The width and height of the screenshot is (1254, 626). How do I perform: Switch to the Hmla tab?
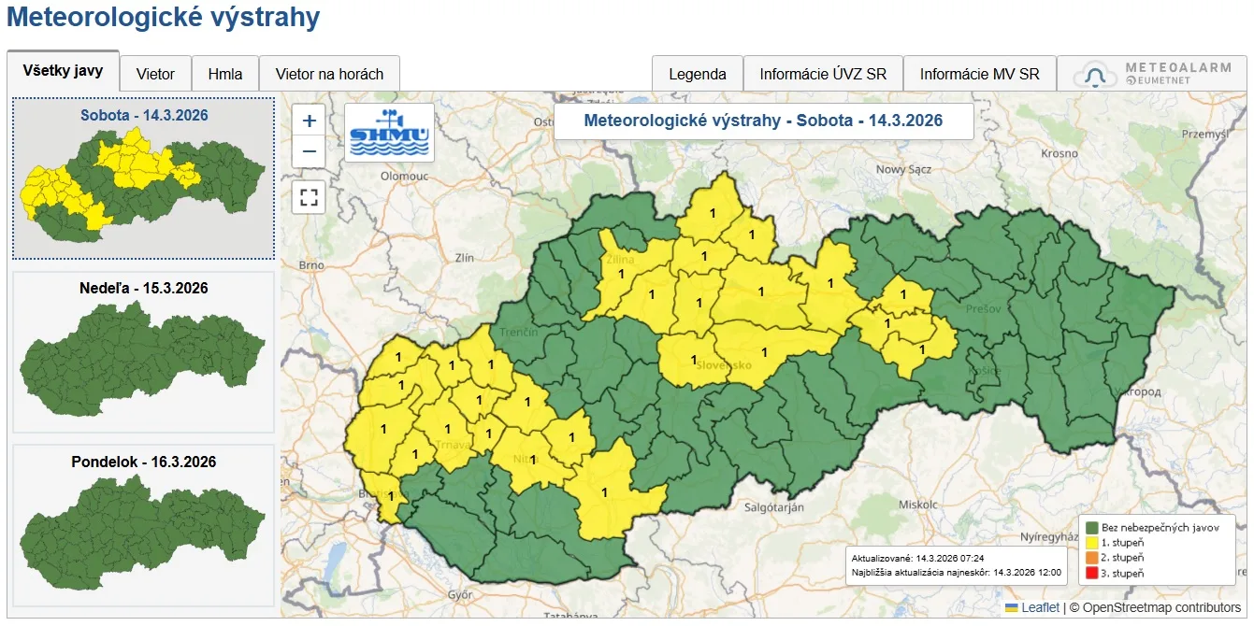[x=225, y=74]
